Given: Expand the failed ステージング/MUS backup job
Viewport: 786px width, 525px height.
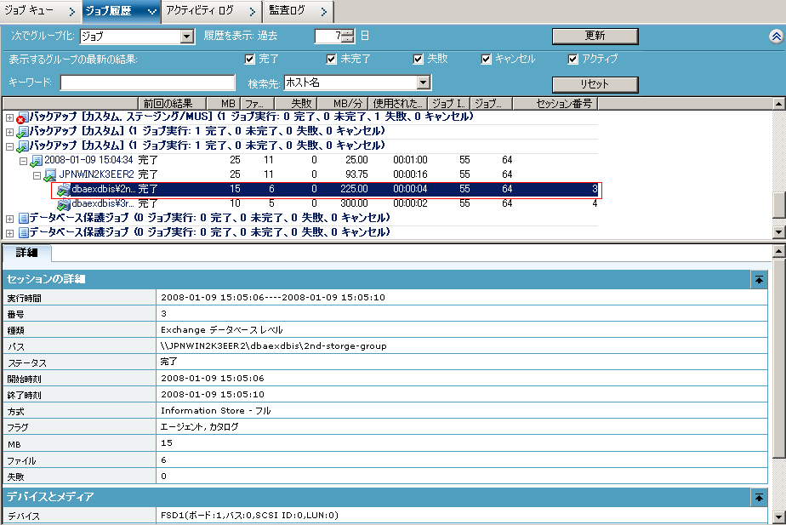Looking at the screenshot, I should click(x=9, y=117).
